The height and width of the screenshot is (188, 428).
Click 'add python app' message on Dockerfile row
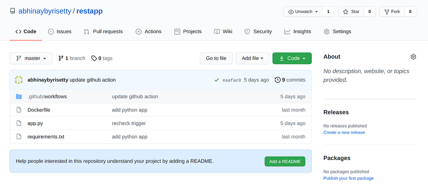[x=130, y=110]
